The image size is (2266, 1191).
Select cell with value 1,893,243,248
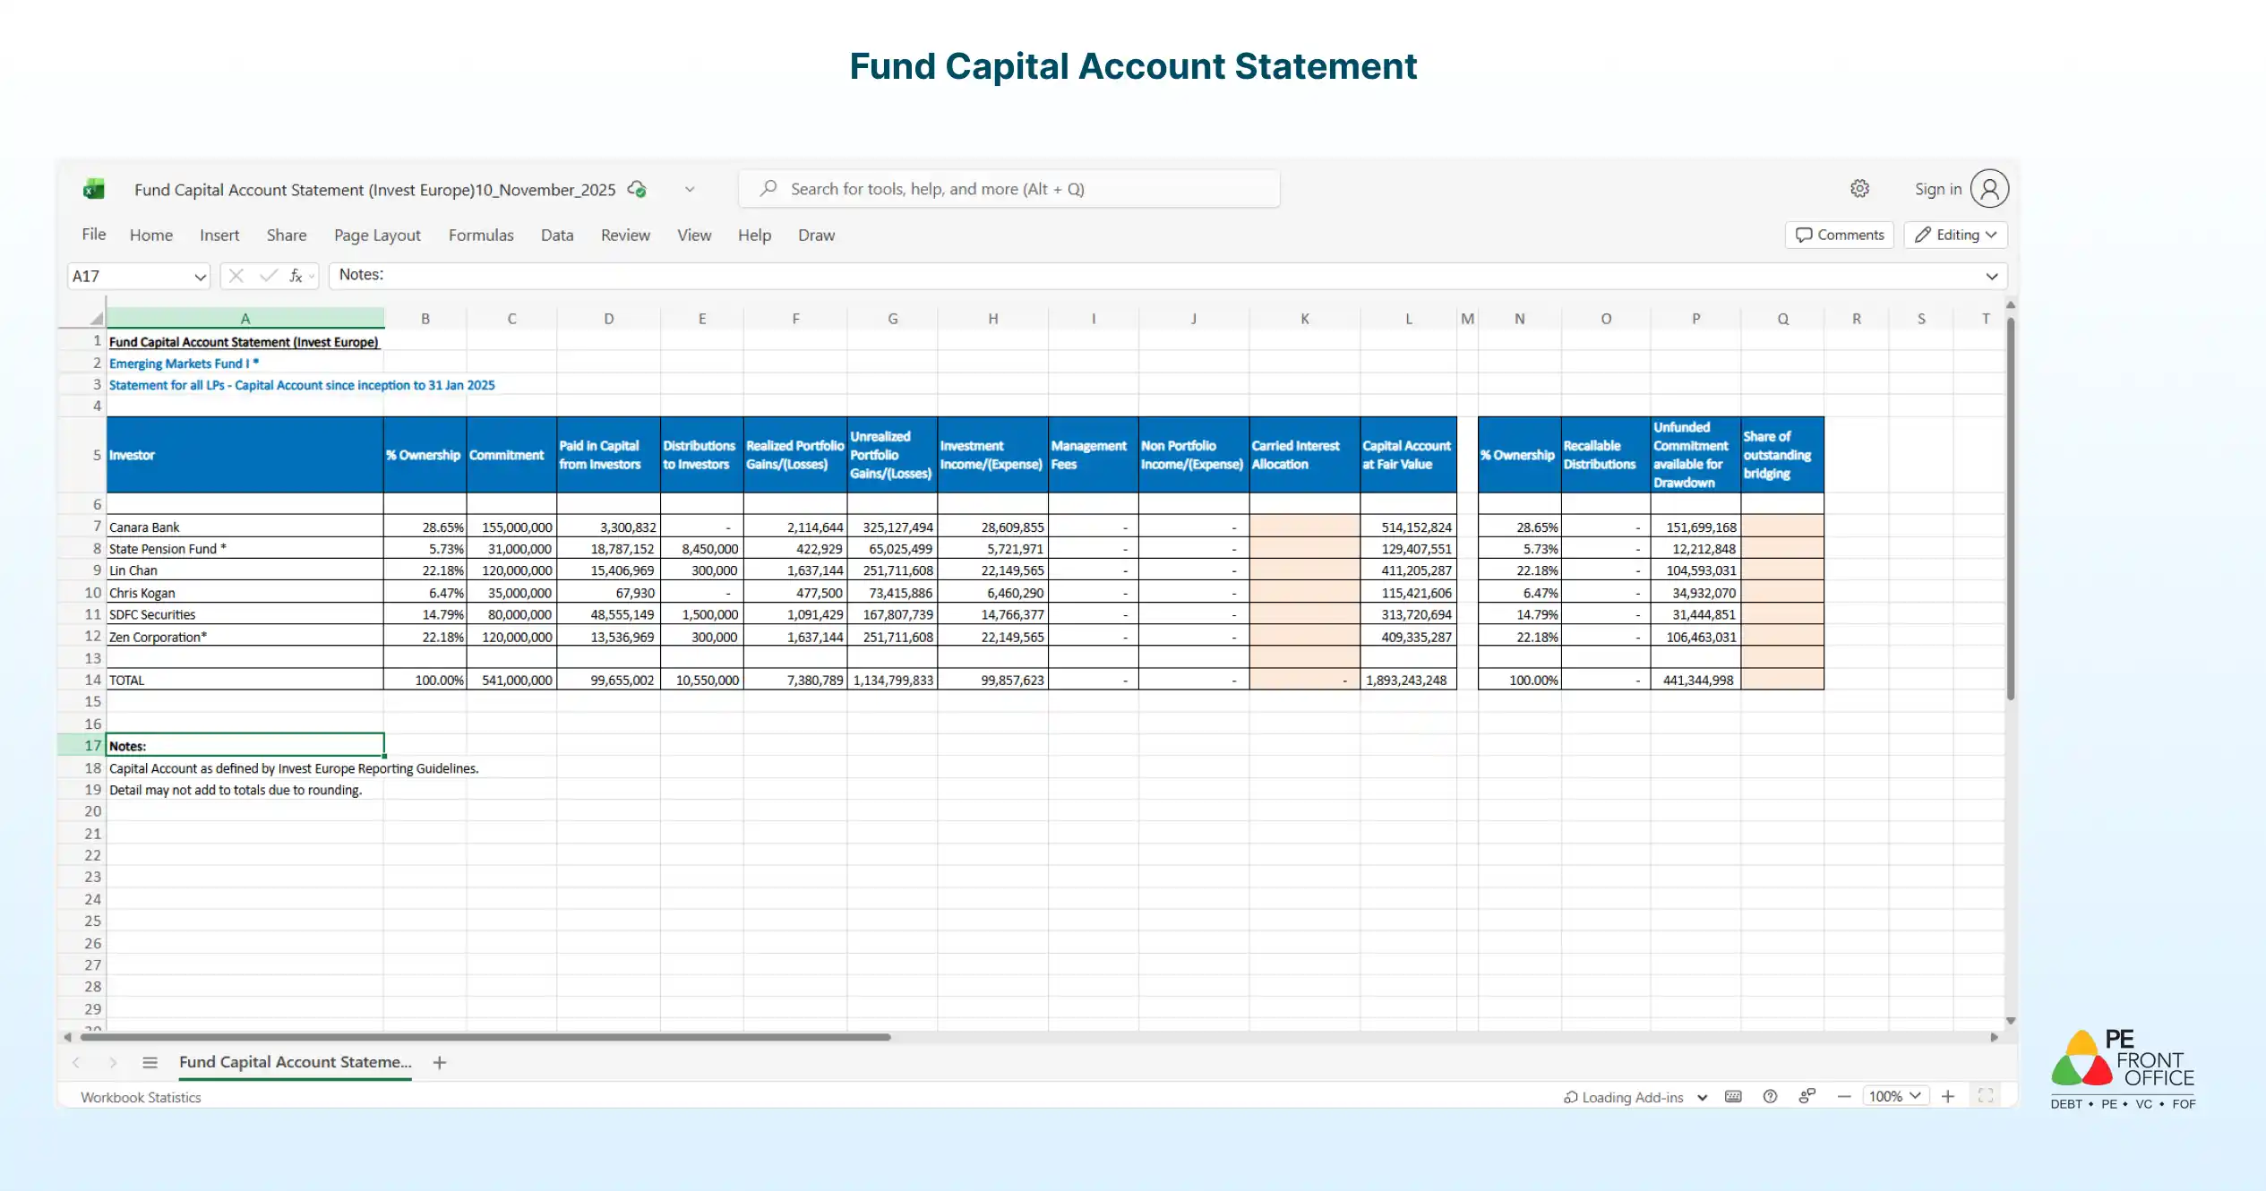[1409, 680]
